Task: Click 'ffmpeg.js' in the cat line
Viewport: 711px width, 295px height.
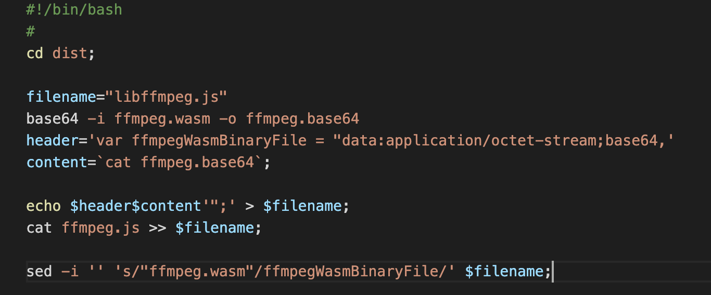Action: tap(100, 227)
